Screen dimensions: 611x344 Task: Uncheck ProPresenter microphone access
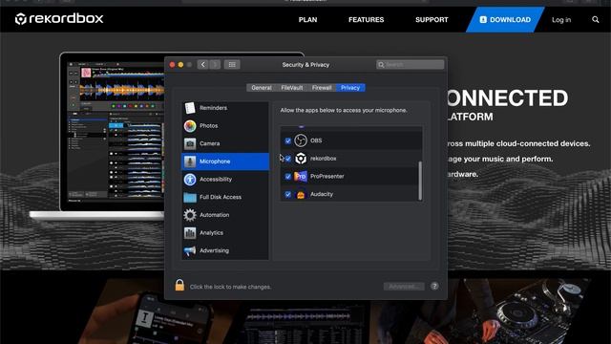[288, 177]
